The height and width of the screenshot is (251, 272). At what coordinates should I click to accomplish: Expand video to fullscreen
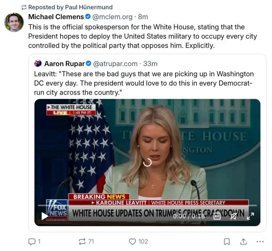(250, 216)
